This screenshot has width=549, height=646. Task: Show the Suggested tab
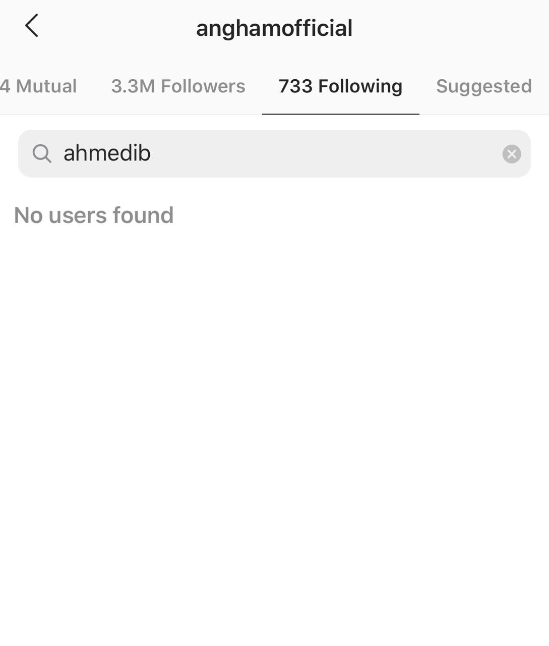(x=483, y=86)
